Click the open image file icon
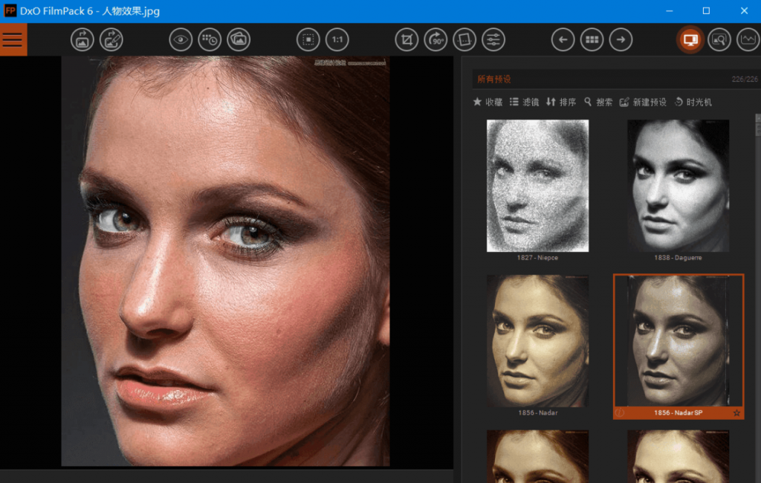Image resolution: width=761 pixels, height=483 pixels. 82,39
